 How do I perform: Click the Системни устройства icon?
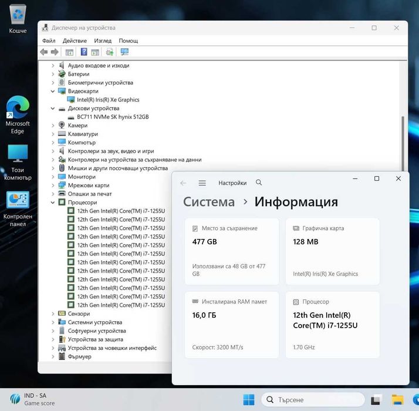[x=62, y=322]
